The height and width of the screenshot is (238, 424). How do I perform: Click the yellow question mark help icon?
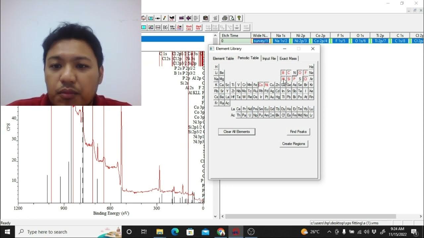(x=239, y=18)
